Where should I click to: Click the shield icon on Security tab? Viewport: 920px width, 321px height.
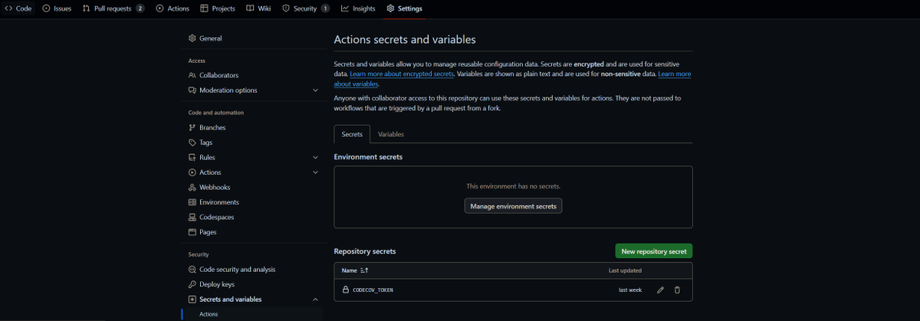point(286,8)
